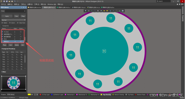The image size is (185, 99).
Task: Open PCB Library panel options dropdown arrow
Action: tap(22, 7)
